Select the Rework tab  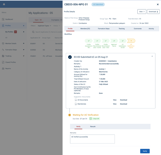pyautogui.click(x=93, y=126)
